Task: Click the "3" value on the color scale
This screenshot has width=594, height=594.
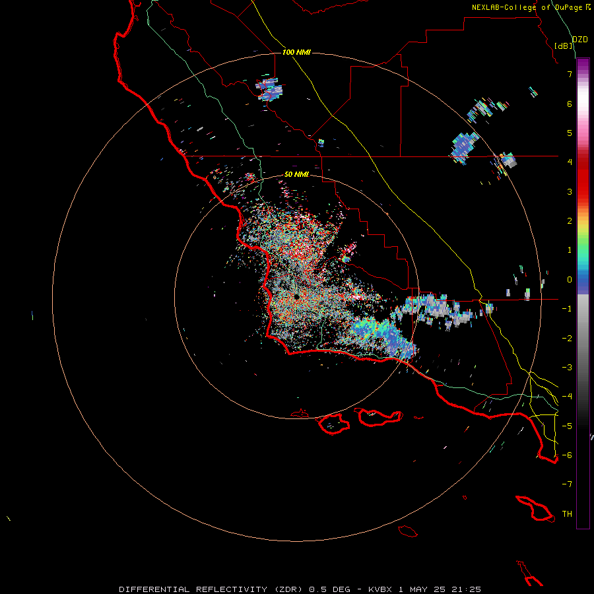Action: click(x=570, y=191)
